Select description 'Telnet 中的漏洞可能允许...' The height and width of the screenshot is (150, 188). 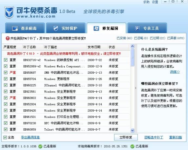click(64, 130)
